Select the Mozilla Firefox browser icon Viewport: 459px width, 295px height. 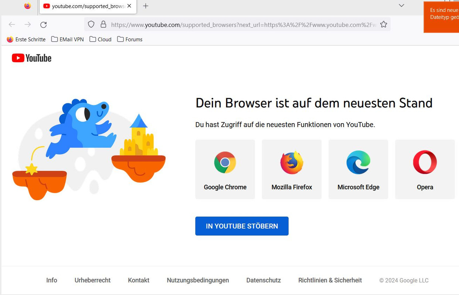[292, 163]
